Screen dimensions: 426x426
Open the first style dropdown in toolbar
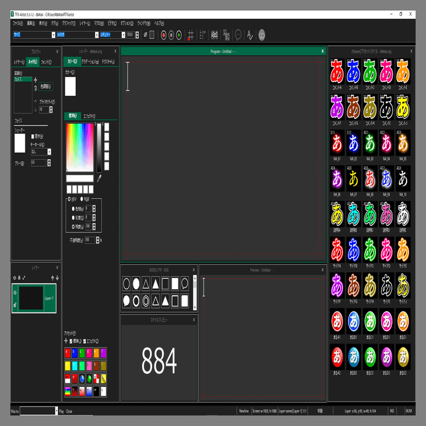click(53, 35)
